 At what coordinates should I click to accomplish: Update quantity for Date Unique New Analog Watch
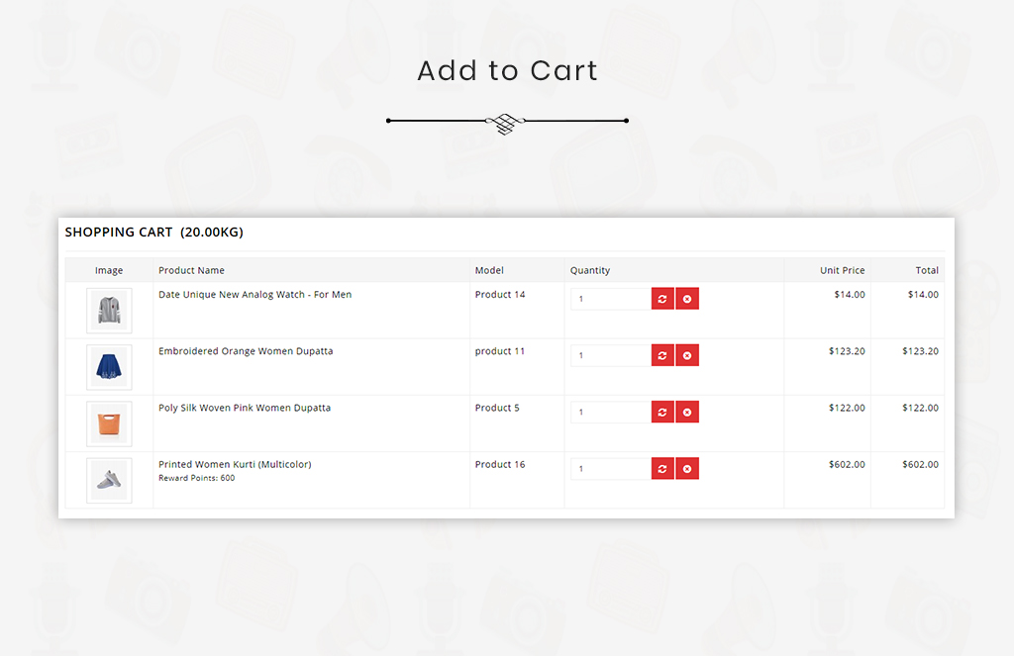point(662,299)
